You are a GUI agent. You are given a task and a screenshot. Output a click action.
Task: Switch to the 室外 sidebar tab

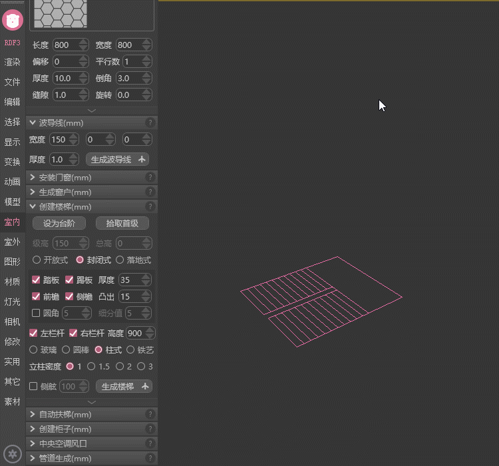click(13, 242)
